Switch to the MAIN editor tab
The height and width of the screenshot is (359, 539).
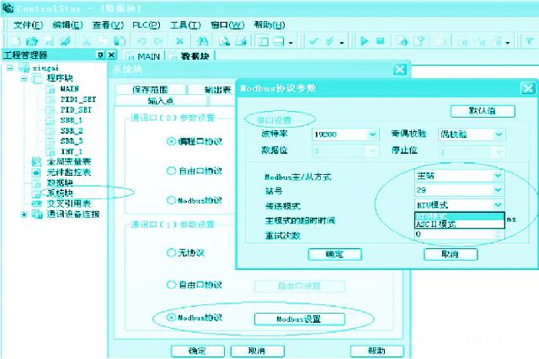pyautogui.click(x=142, y=56)
